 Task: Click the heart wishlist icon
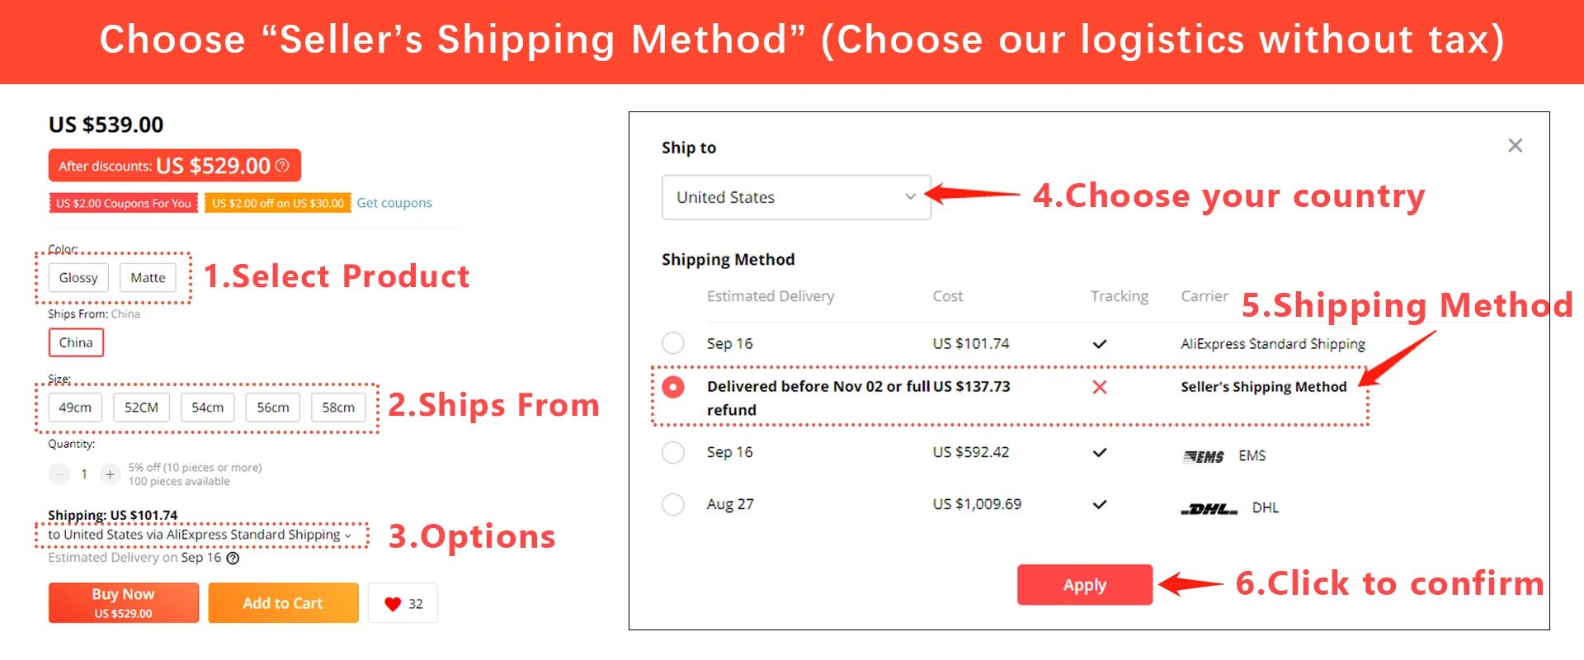click(393, 604)
